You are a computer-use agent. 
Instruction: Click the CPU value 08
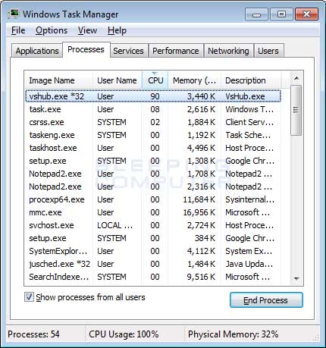[155, 109]
